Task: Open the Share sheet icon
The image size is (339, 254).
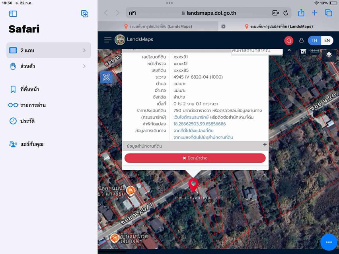Action: point(301,13)
